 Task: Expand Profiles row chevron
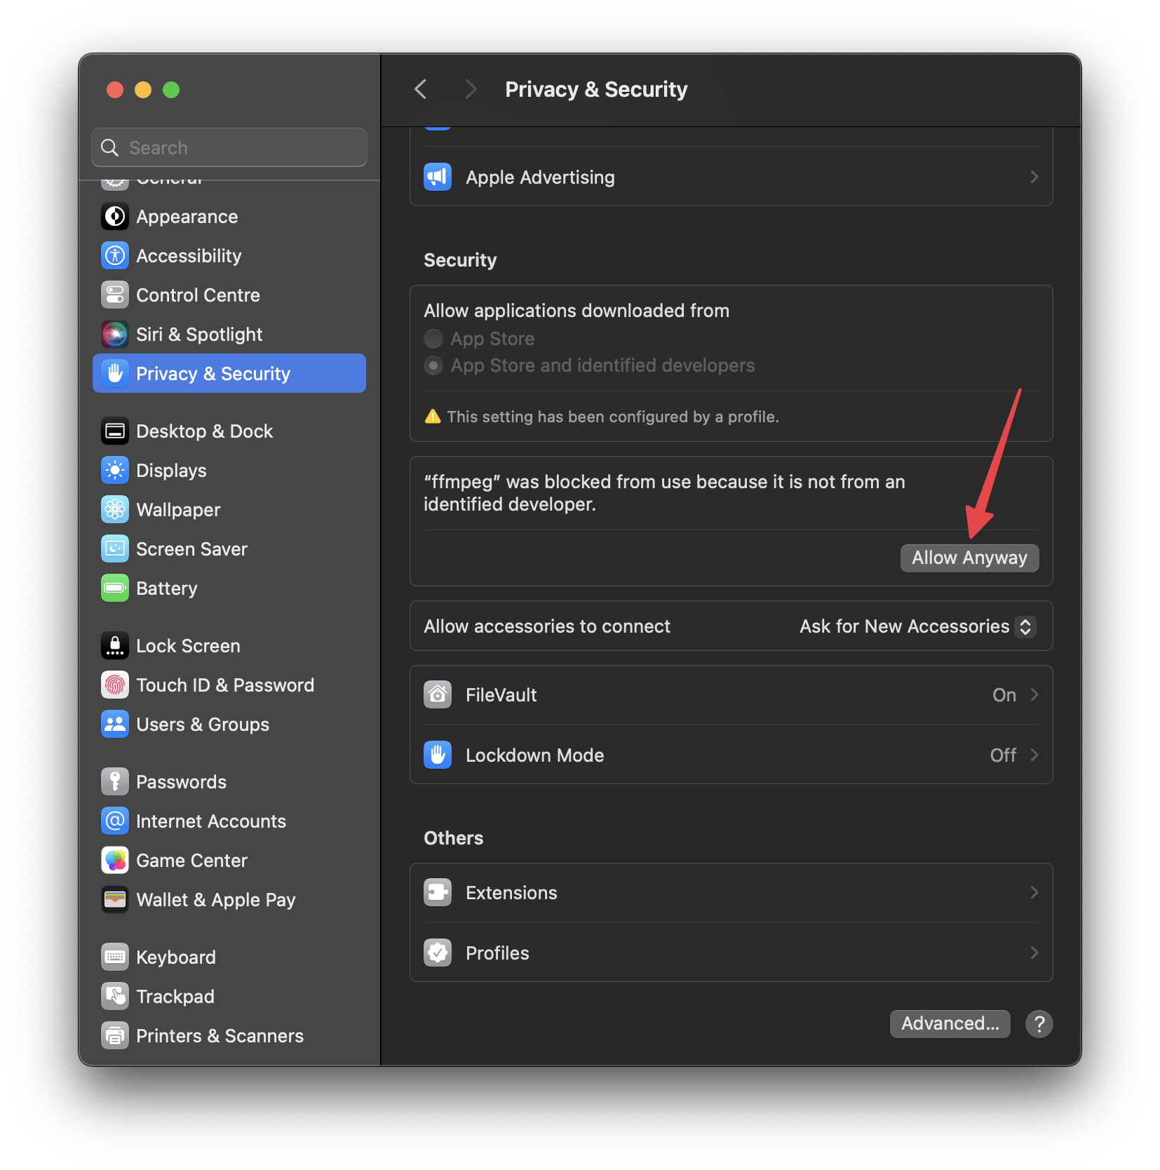[x=1034, y=953]
